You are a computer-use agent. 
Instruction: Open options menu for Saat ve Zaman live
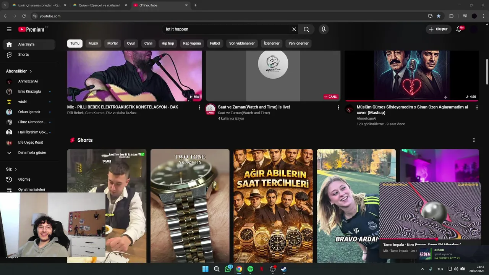(x=338, y=108)
